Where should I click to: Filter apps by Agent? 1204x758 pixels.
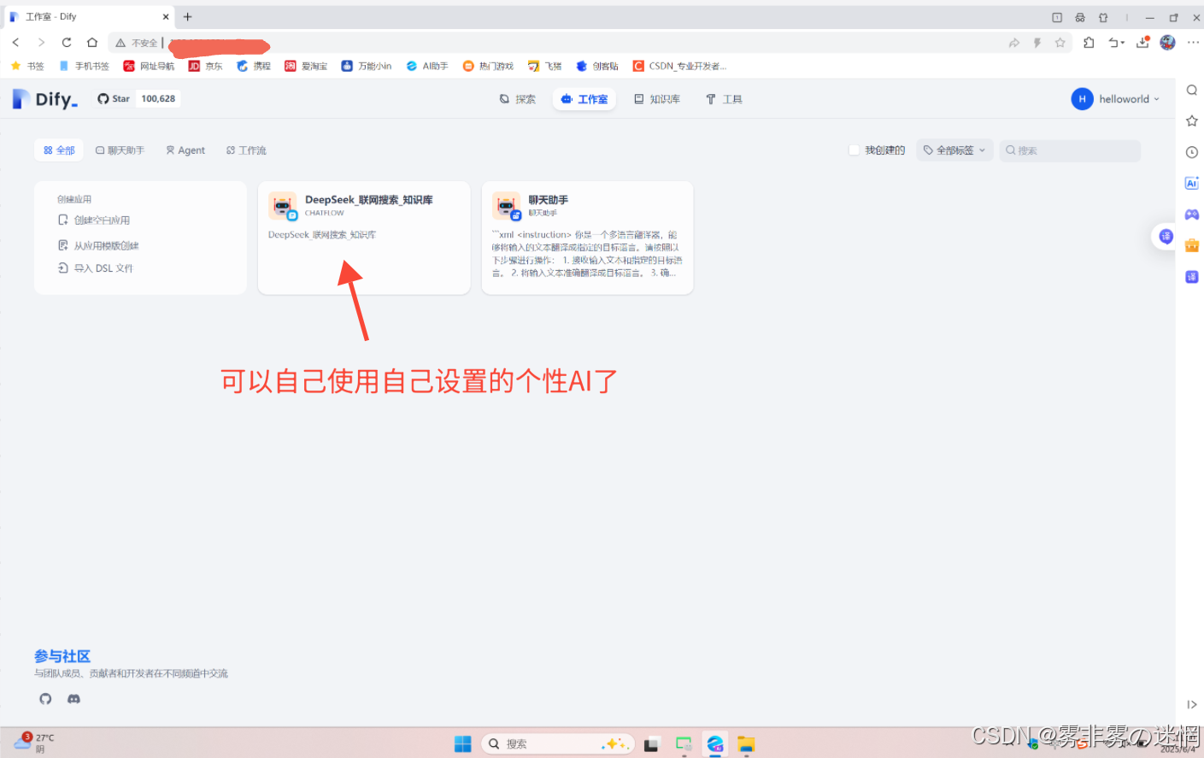coord(185,150)
